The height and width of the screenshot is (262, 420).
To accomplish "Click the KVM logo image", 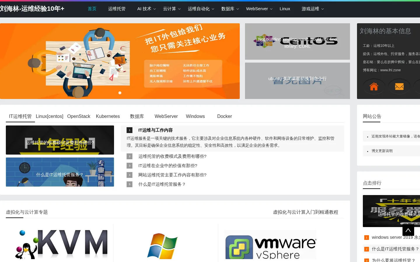I will coord(61,244).
